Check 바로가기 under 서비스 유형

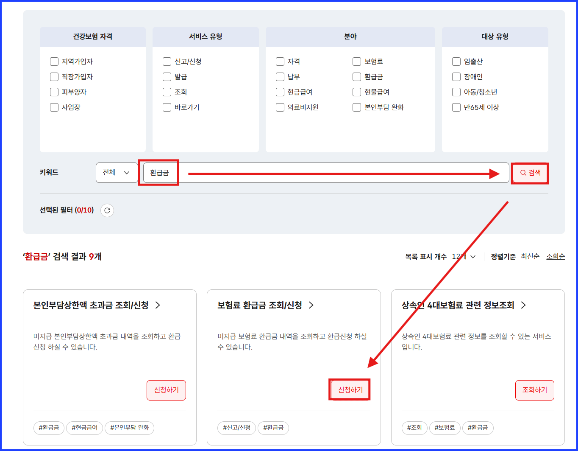(x=167, y=107)
